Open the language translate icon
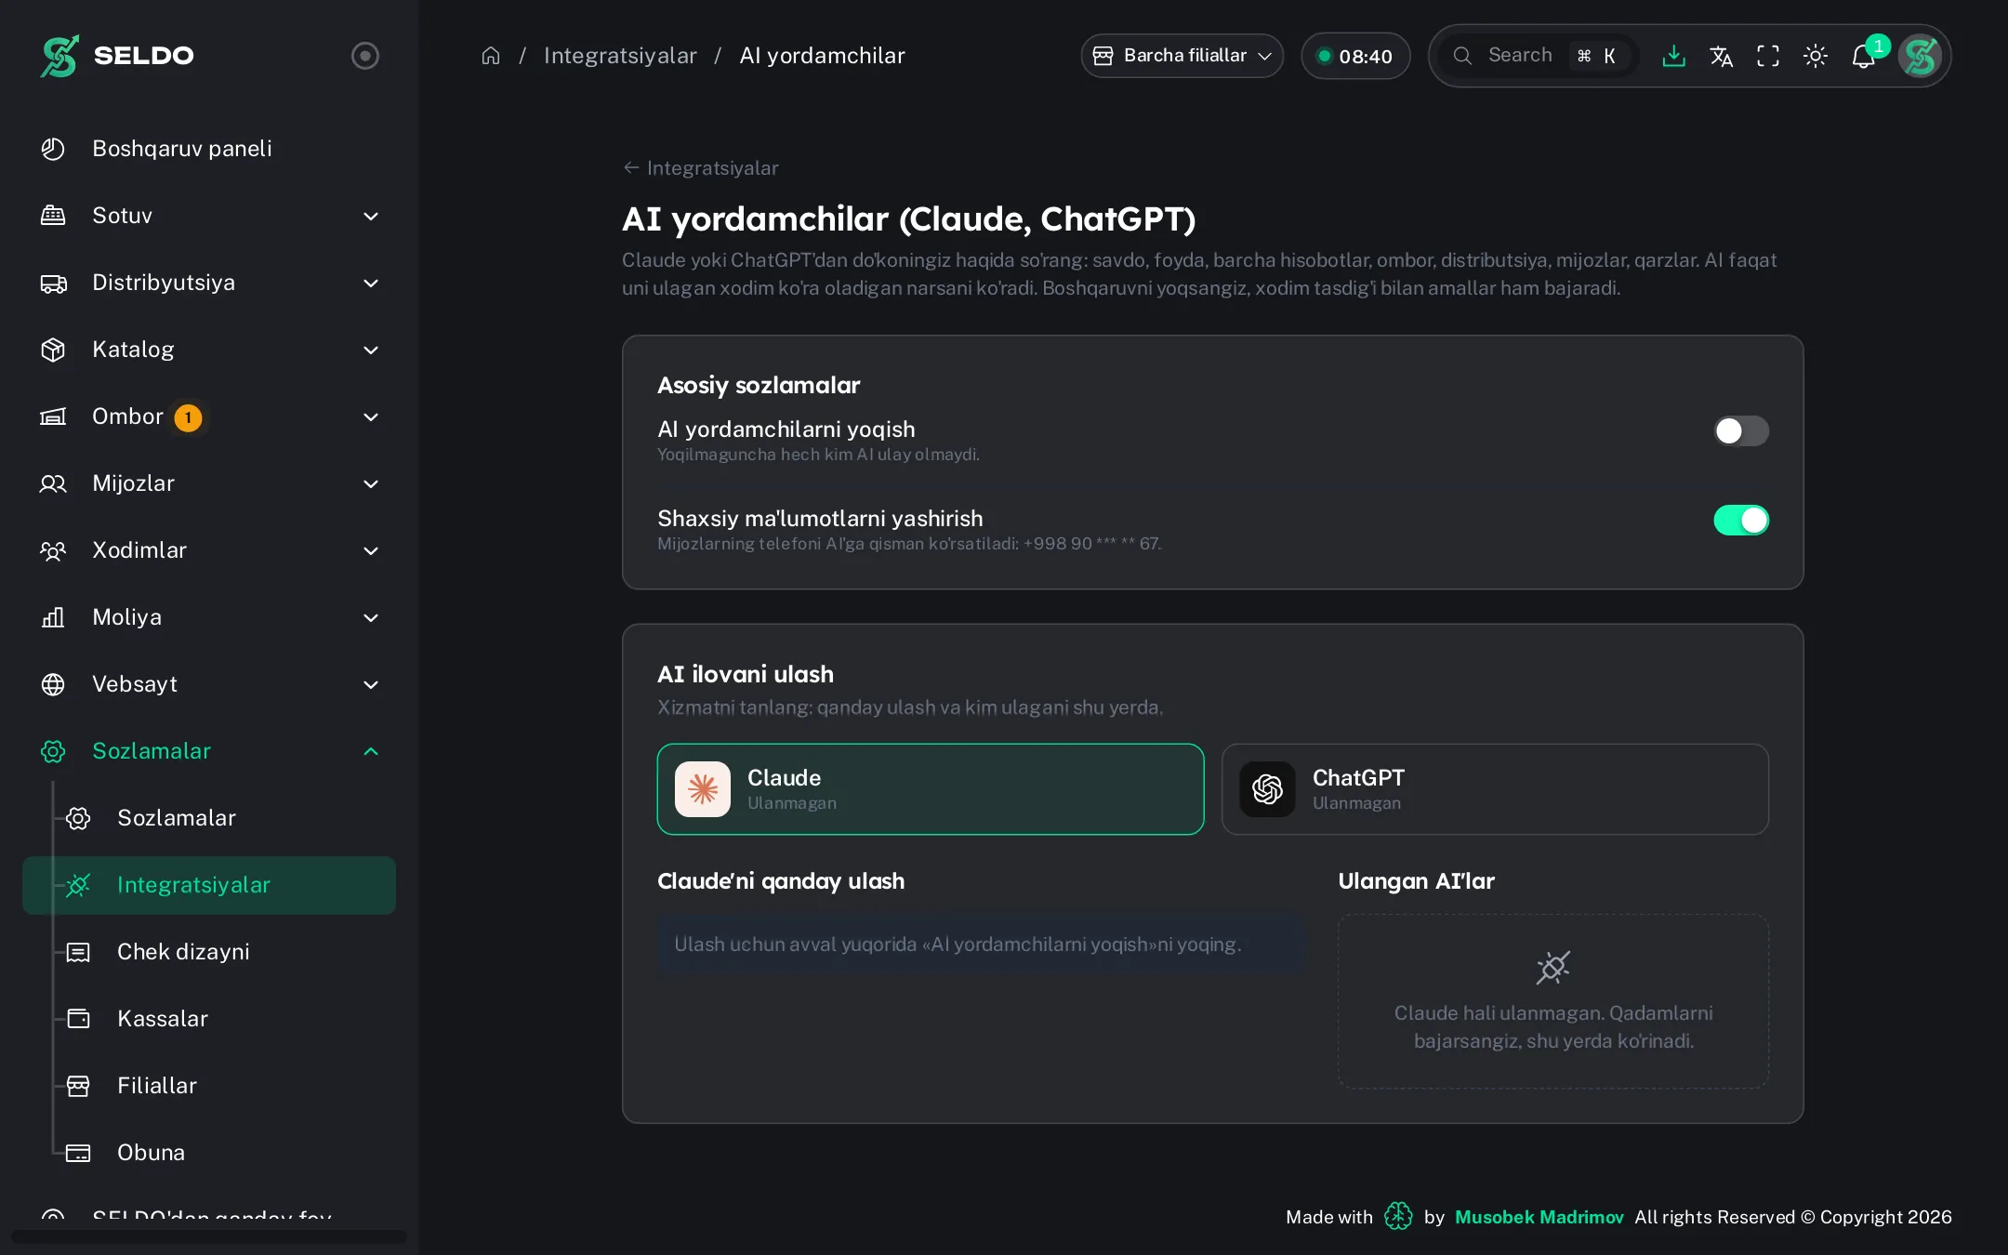Viewport: 2008px width, 1255px height. coord(1721,56)
